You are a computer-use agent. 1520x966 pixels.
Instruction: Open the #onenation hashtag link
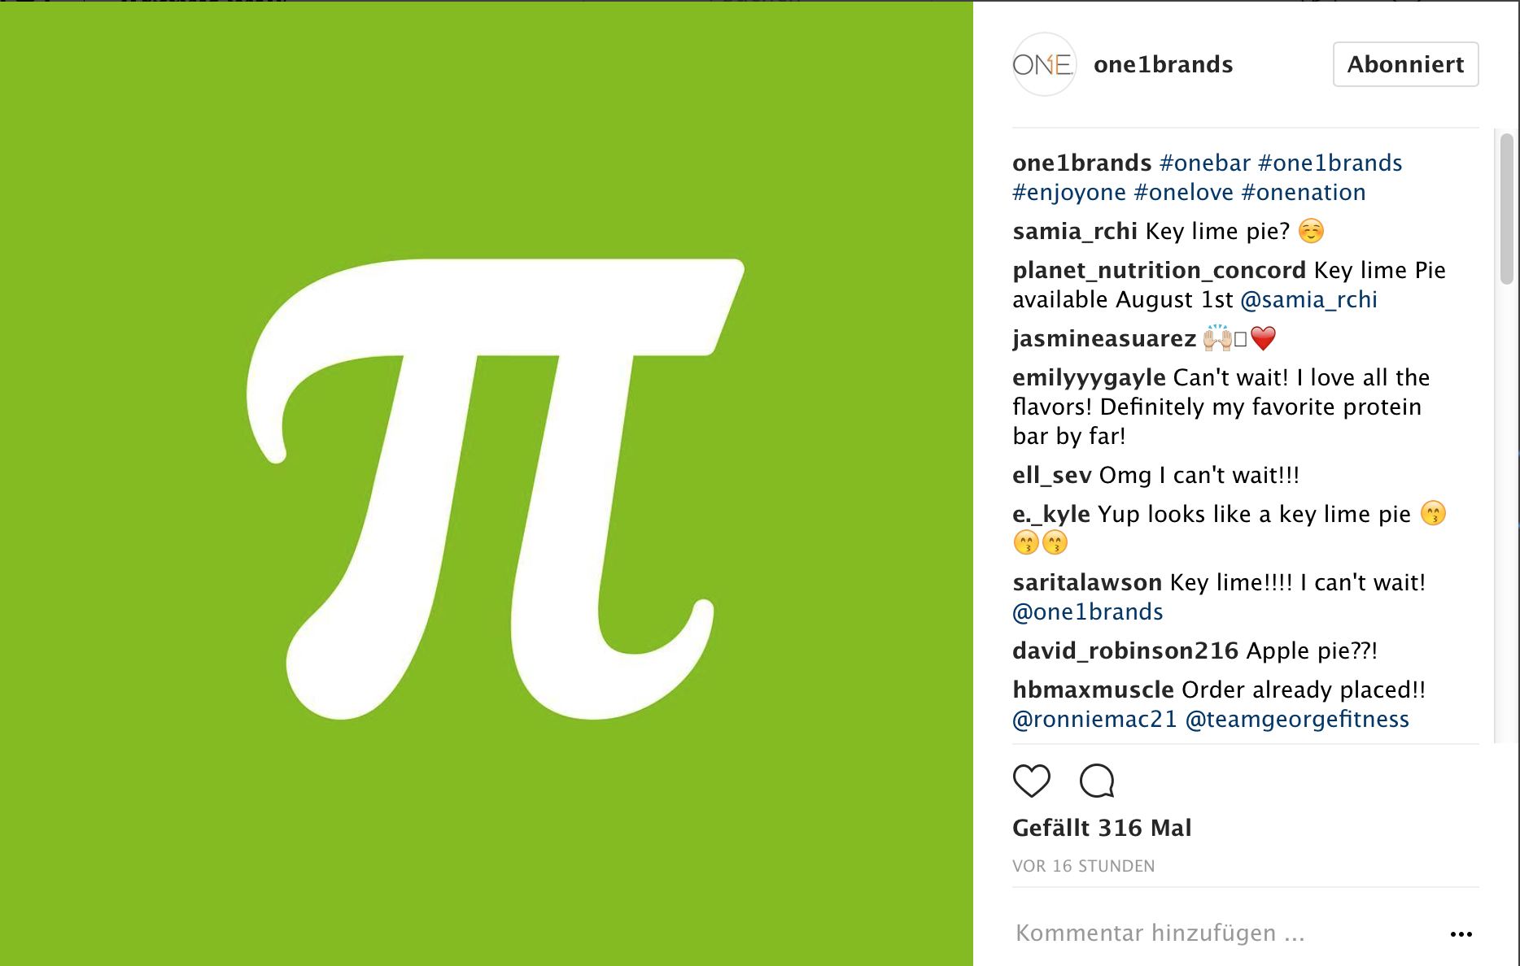pyautogui.click(x=1303, y=192)
